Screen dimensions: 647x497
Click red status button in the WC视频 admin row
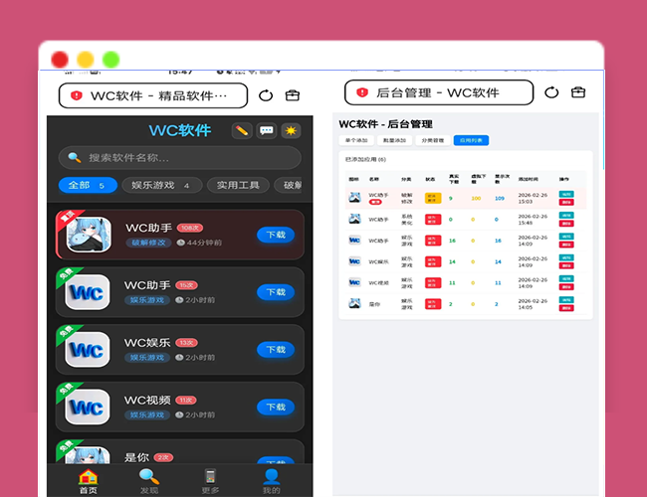[x=433, y=282]
